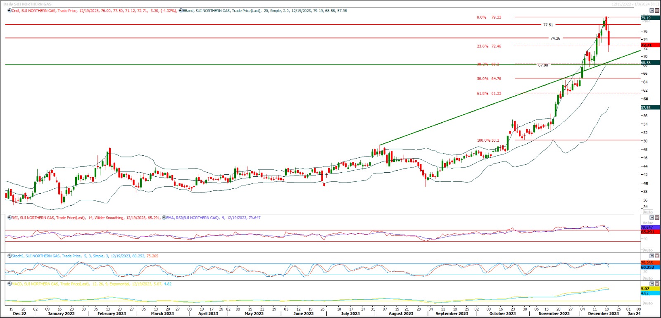Close the MACD indicator pane

click(x=657, y=284)
